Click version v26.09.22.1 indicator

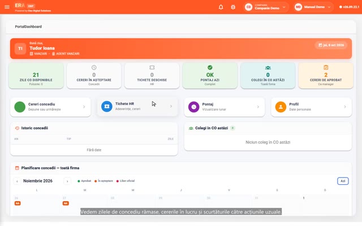pos(350,7)
